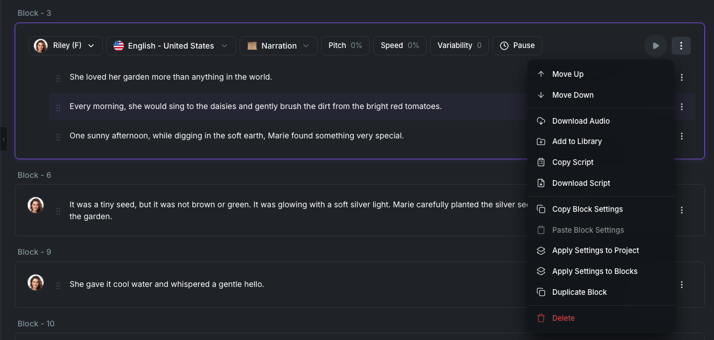Screen dimensions: 714x340
Task: Click the Download Audio cloud icon
Action: 541,121
